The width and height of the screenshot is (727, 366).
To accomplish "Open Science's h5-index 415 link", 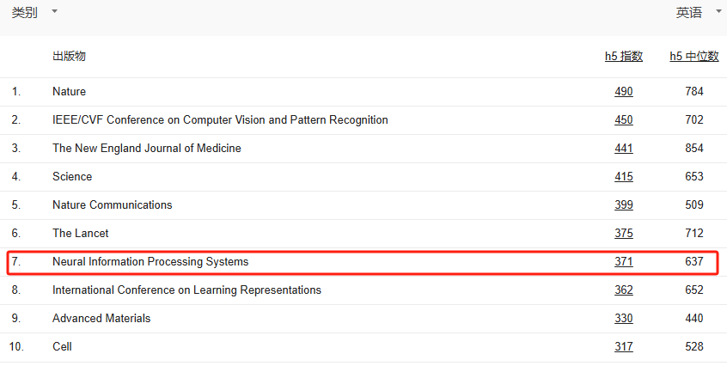I will click(623, 177).
